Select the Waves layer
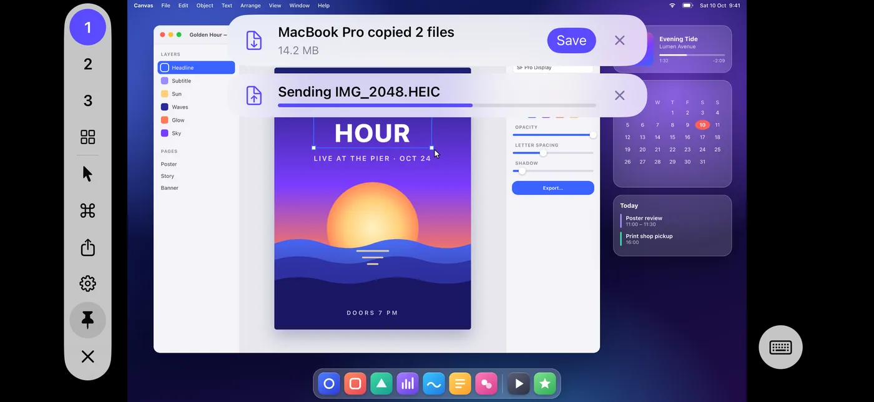Image resolution: width=874 pixels, height=402 pixels. click(x=196, y=107)
